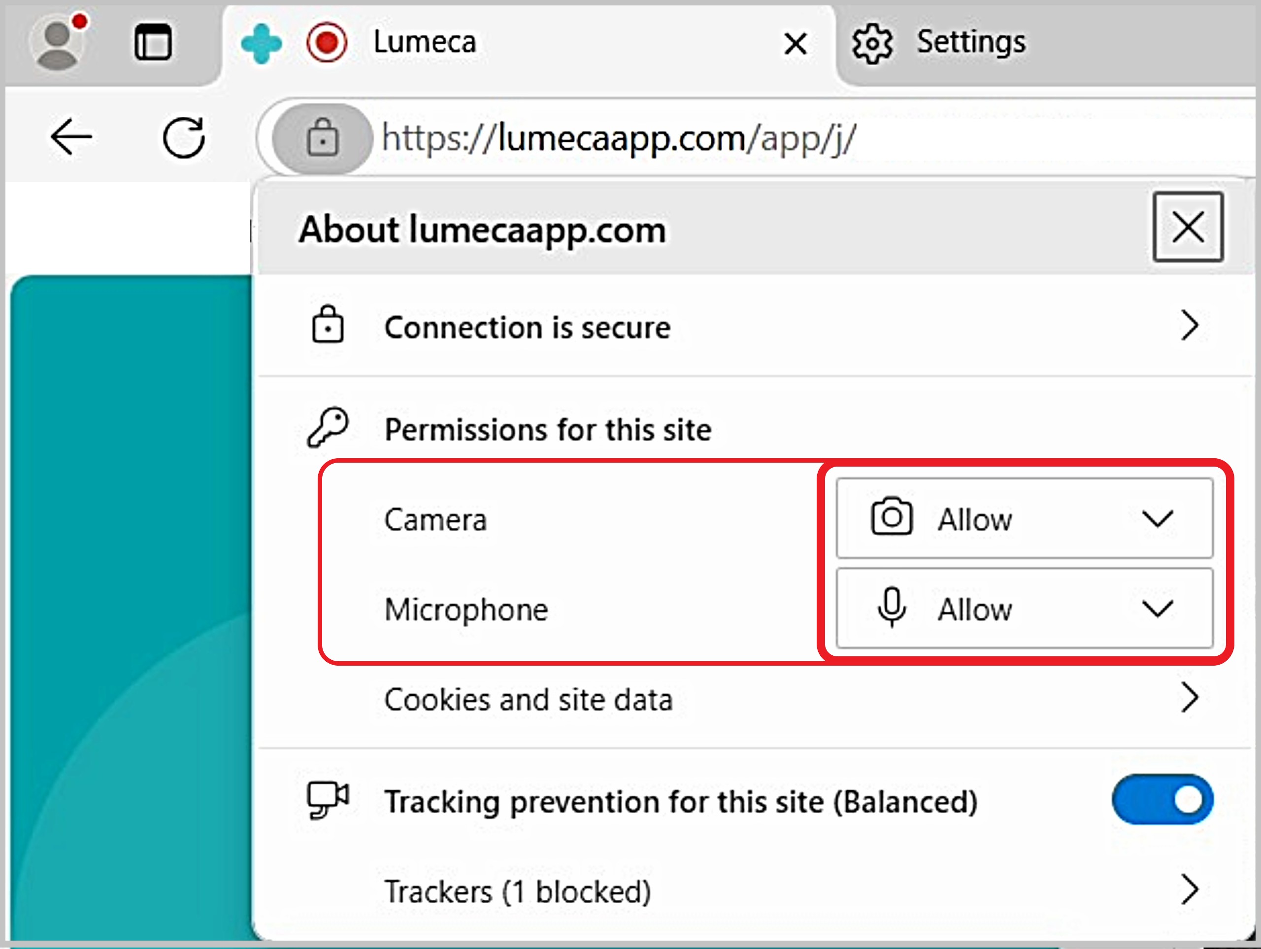
Task: Click the page reload icon
Action: click(184, 137)
